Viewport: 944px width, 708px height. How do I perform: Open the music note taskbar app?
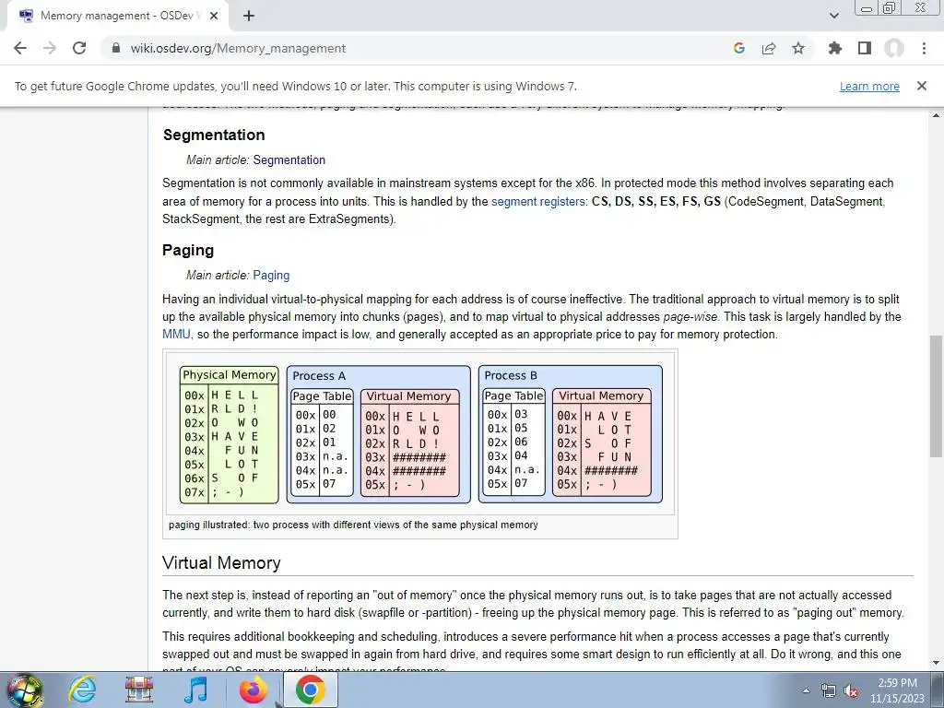[x=195, y=690]
